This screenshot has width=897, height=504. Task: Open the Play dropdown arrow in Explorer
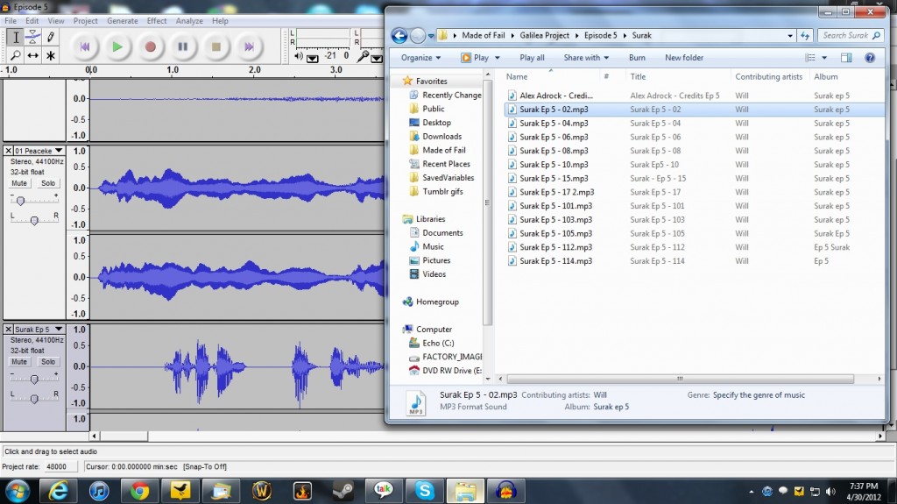click(x=498, y=57)
